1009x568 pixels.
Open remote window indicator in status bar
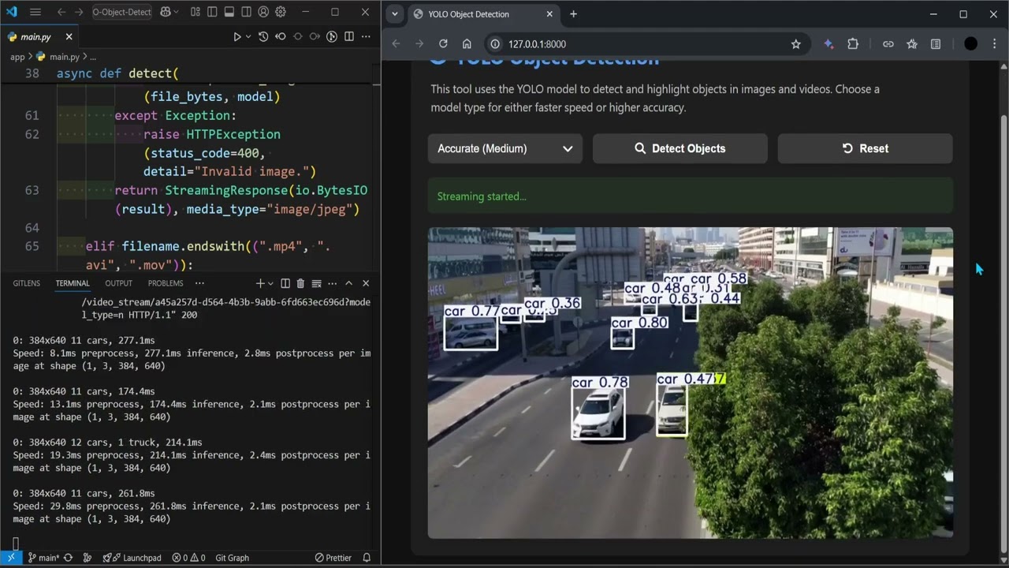(11, 558)
